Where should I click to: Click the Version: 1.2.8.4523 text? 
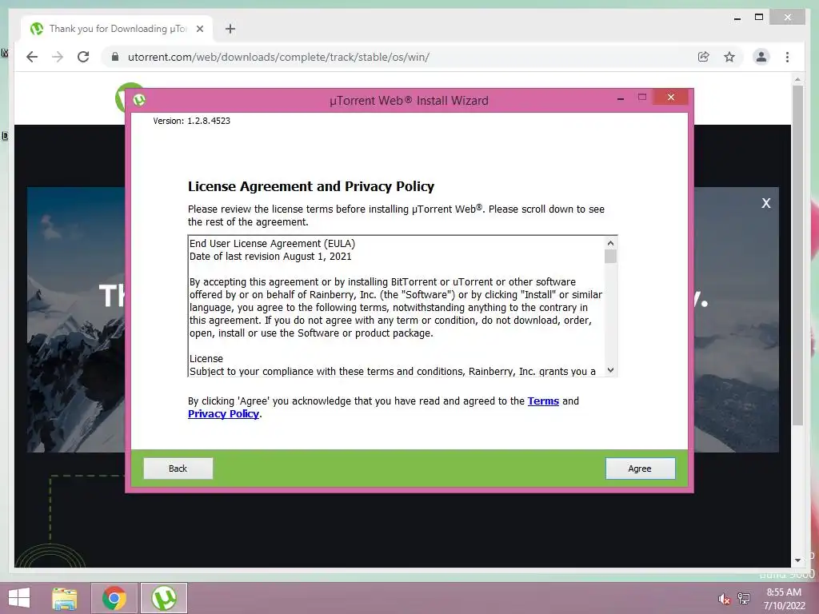tap(192, 121)
